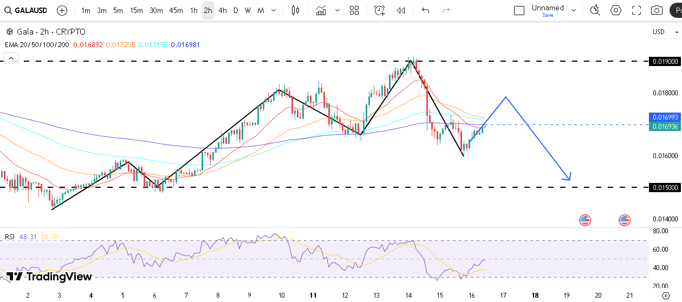The height and width of the screenshot is (302, 682).
Task: Select the weekly W timeframe
Action: pyautogui.click(x=248, y=10)
